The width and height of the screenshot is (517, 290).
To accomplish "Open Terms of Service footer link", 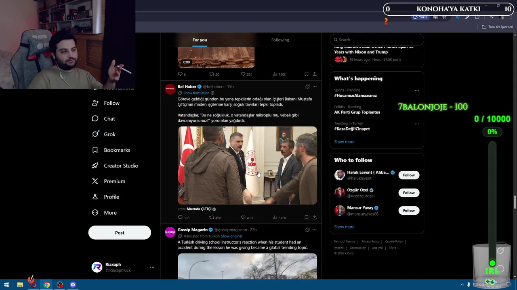I will [x=345, y=242].
